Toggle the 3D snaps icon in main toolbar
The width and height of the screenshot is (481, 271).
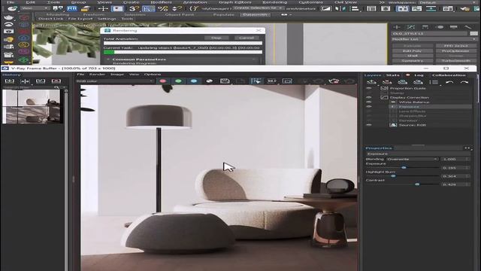[134, 8]
